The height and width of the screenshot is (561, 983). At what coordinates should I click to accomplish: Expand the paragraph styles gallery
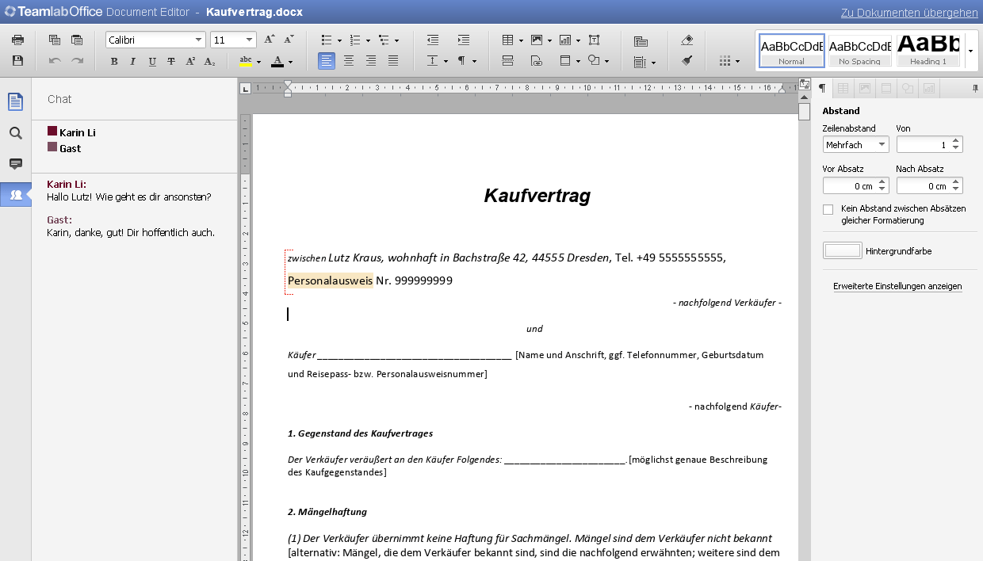970,51
